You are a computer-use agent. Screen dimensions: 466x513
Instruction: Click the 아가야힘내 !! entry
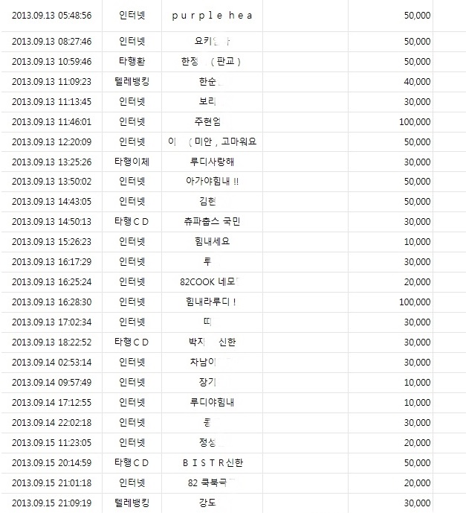[x=212, y=181]
